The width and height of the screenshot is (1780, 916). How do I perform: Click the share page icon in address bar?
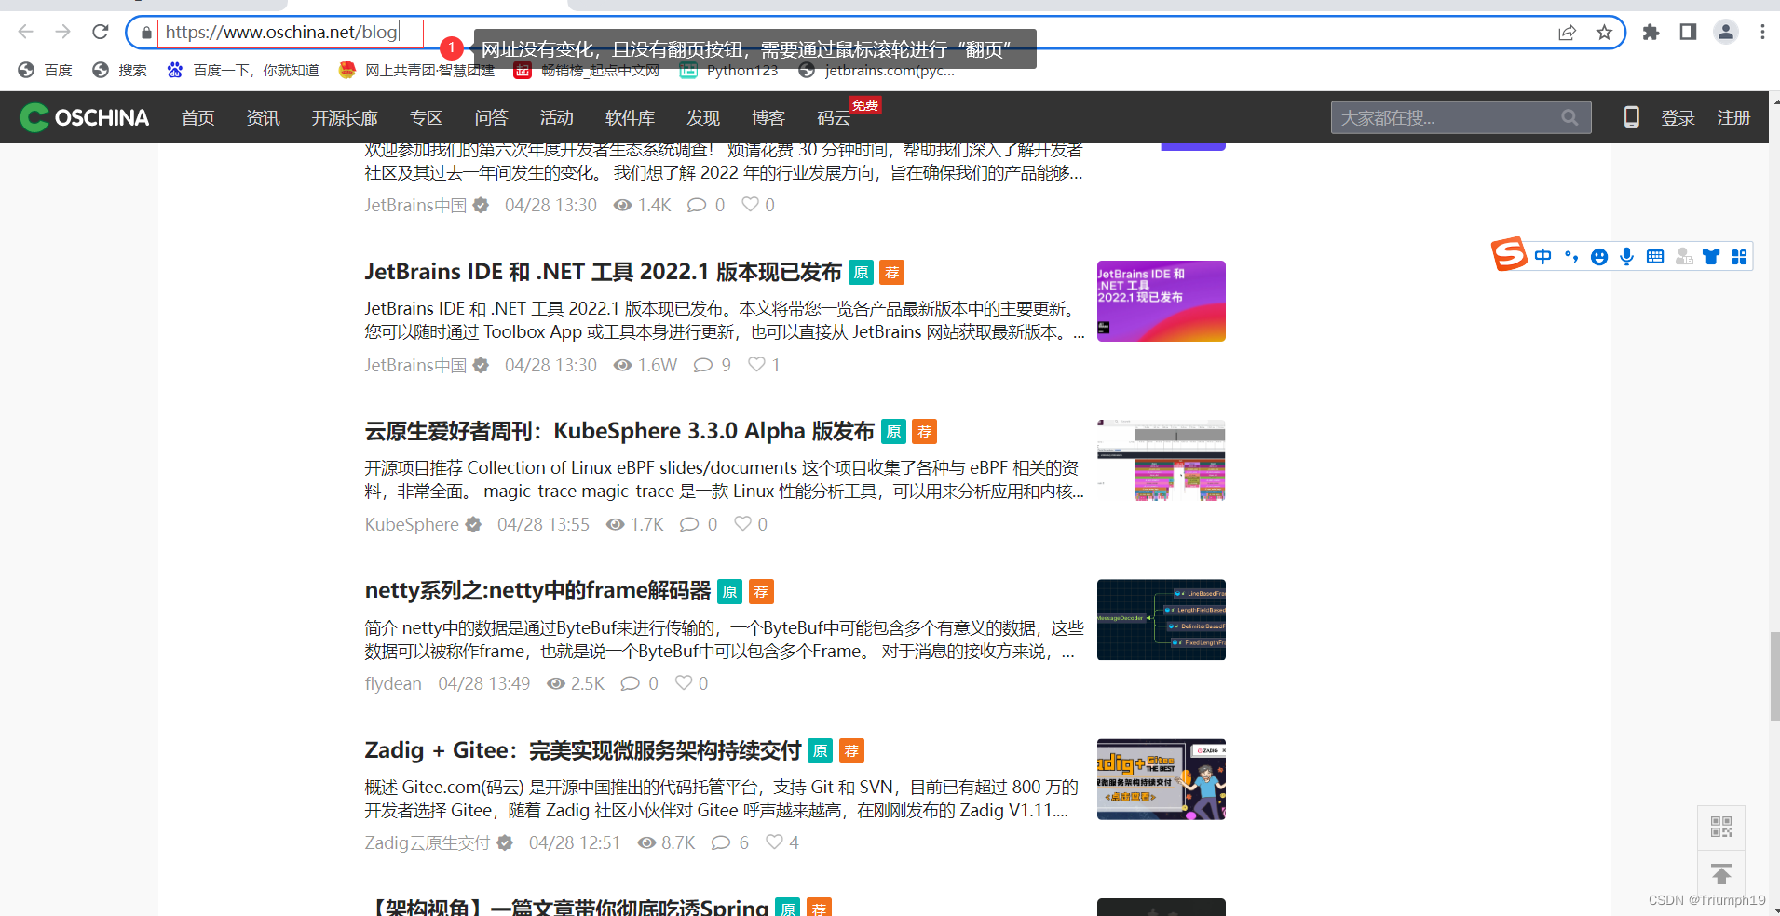[x=1567, y=33]
